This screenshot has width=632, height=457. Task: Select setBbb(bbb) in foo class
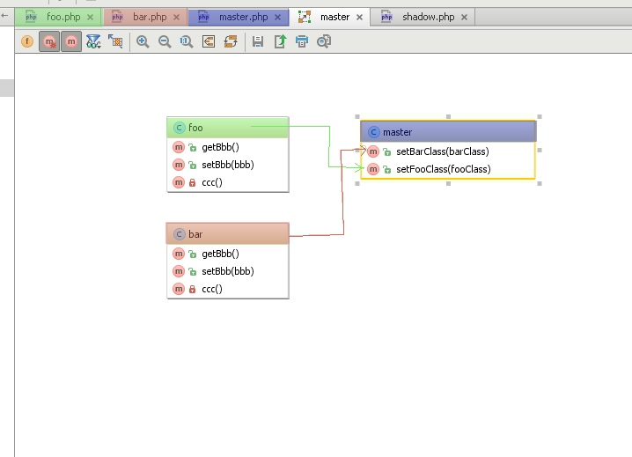(x=228, y=165)
